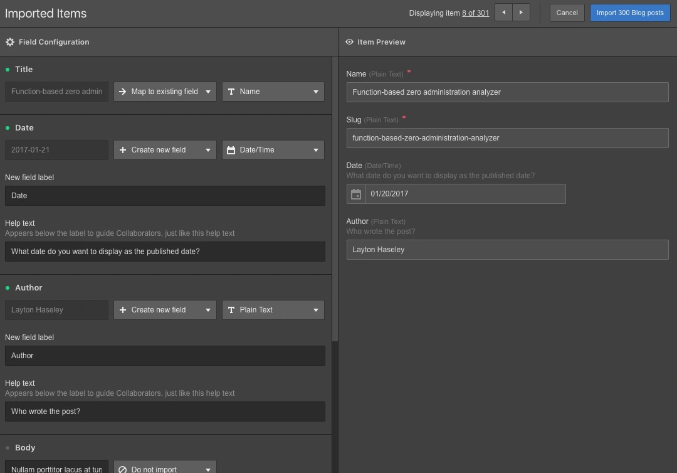Click the 'Imported Items' heading
The image size is (677, 473).
click(x=46, y=13)
